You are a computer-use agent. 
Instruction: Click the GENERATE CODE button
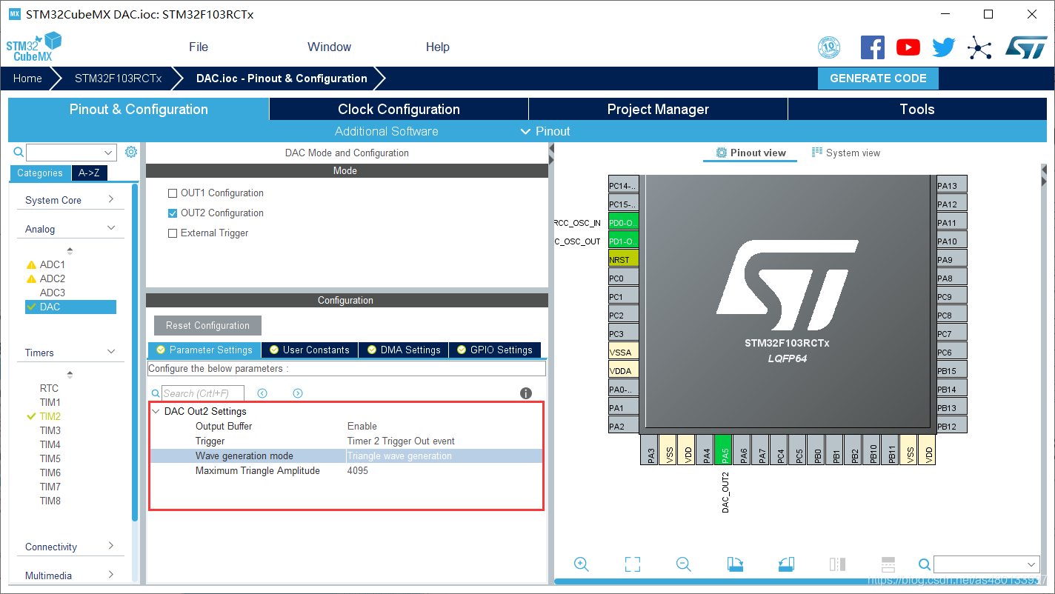coord(878,79)
